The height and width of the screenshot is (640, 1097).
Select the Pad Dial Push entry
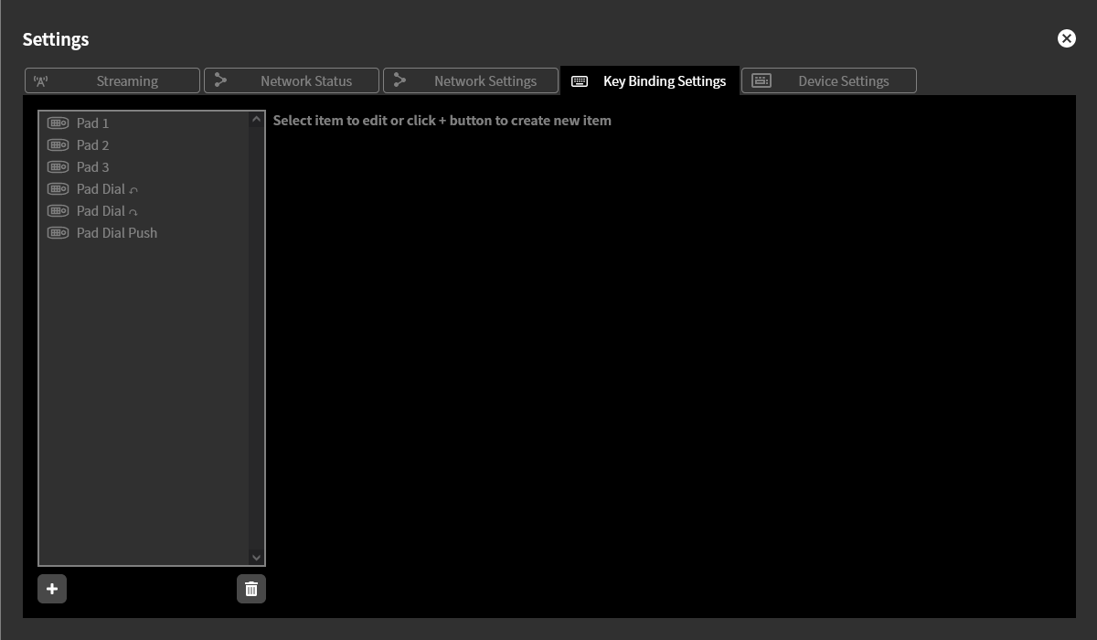(x=144, y=233)
